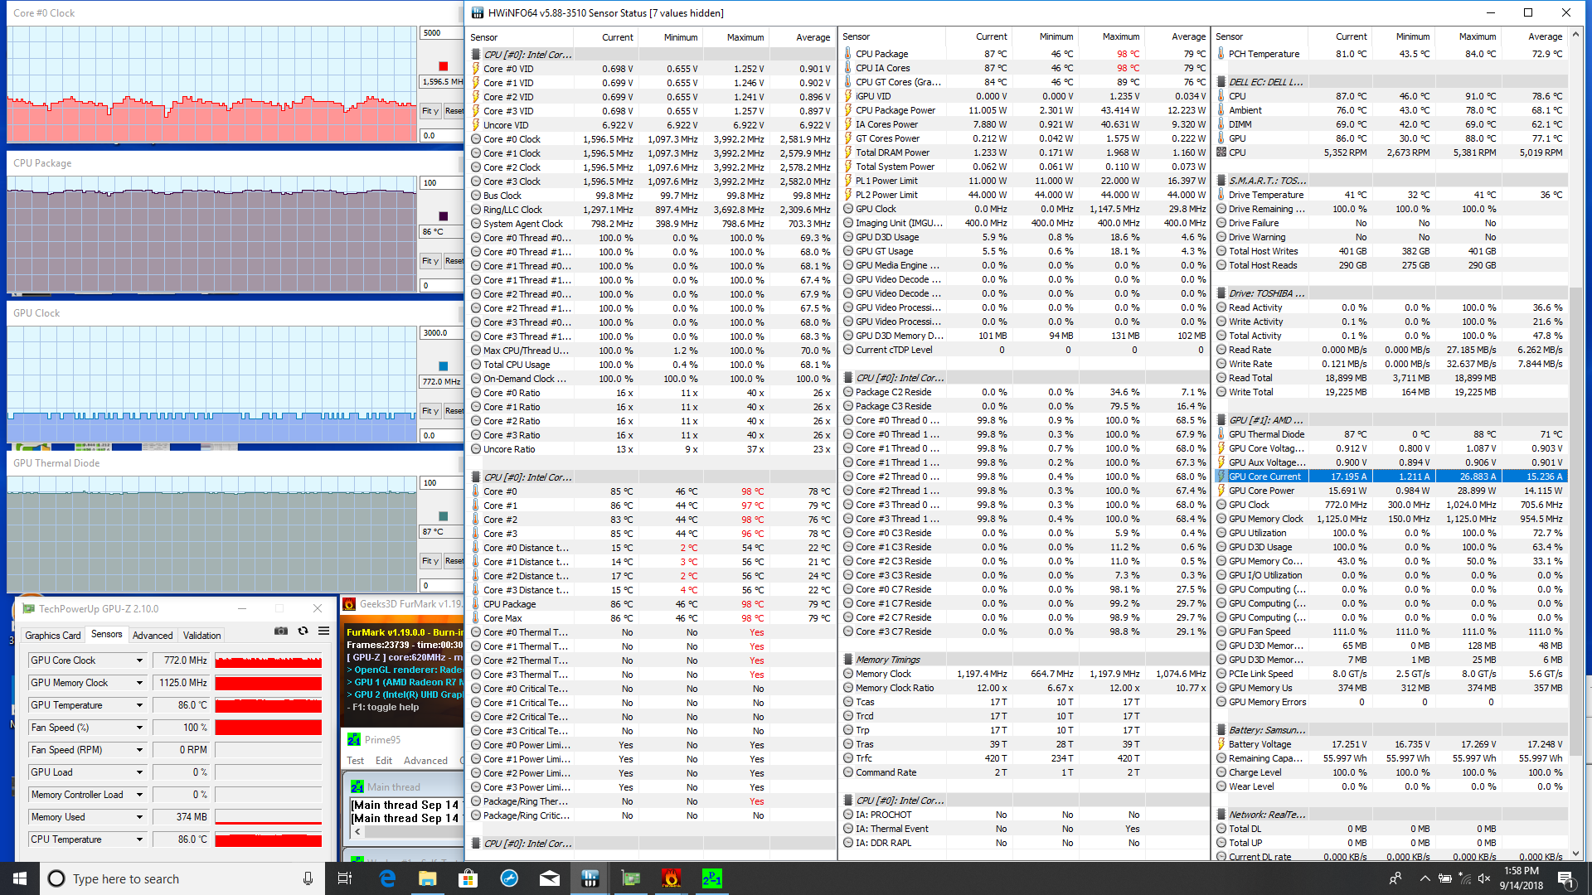This screenshot has height=895, width=1592.
Task: Click Fit y in GPU Clock graph
Action: [430, 411]
